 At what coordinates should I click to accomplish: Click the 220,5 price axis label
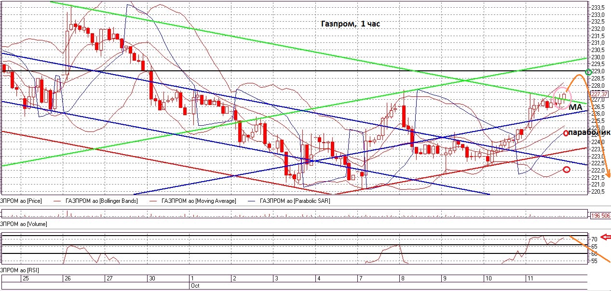[599, 192]
